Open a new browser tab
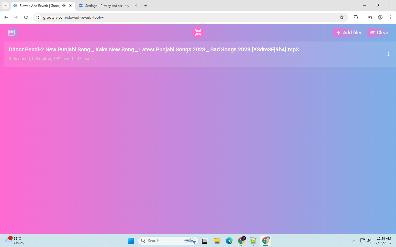 point(146,5)
